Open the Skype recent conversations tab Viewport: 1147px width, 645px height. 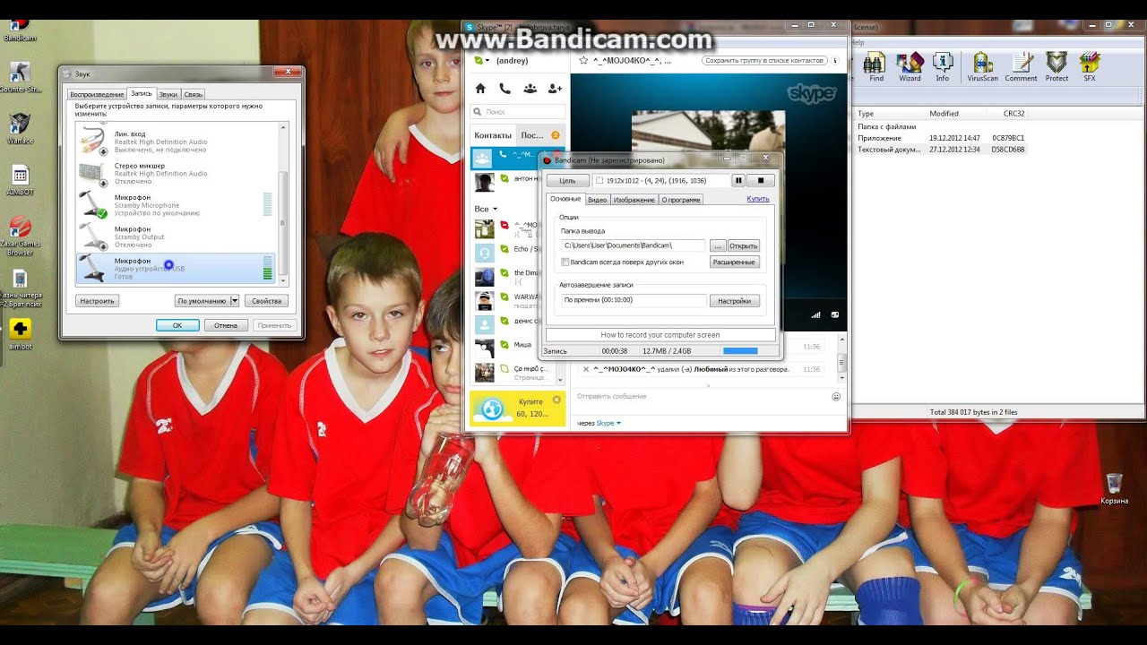539,135
